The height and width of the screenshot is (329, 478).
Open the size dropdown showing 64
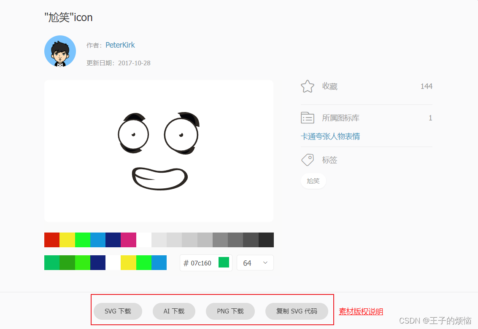click(x=255, y=262)
